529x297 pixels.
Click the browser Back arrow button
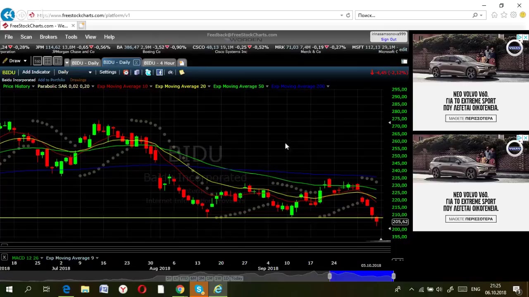click(x=8, y=15)
